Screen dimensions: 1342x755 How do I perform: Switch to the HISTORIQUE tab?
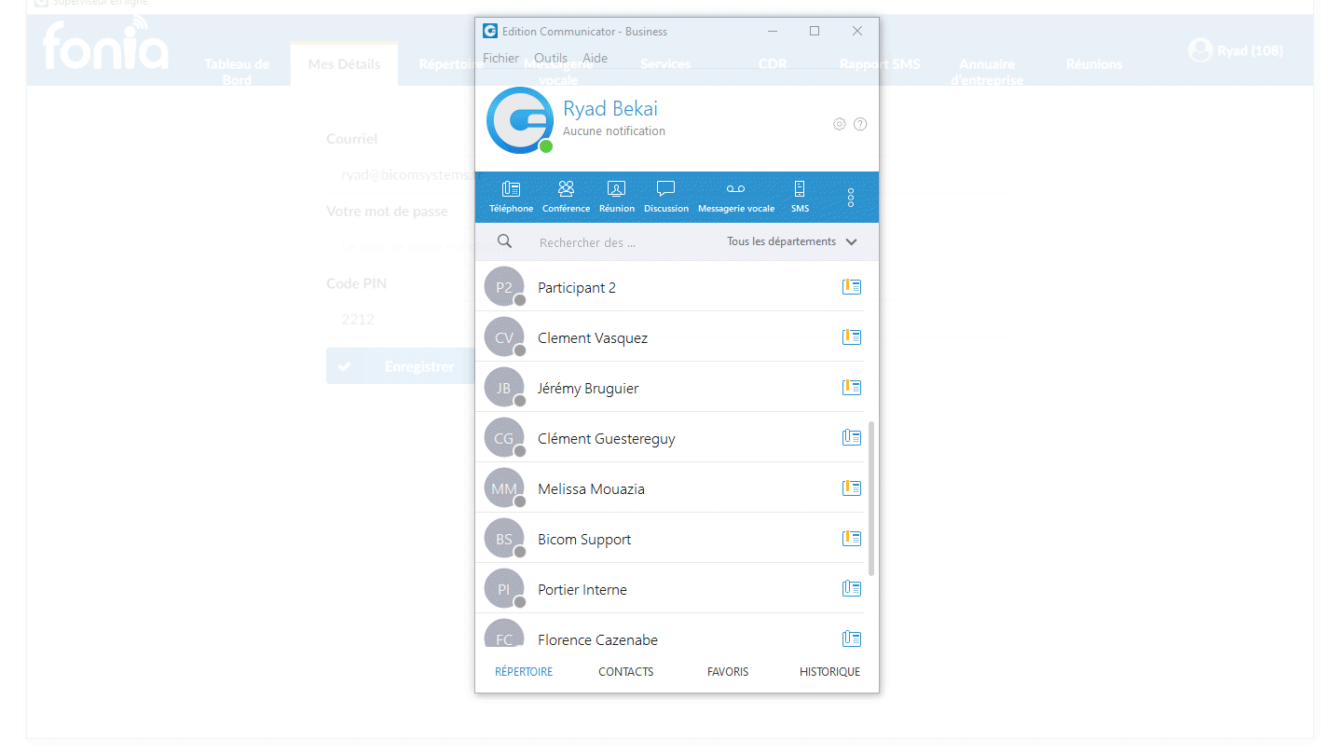(829, 671)
